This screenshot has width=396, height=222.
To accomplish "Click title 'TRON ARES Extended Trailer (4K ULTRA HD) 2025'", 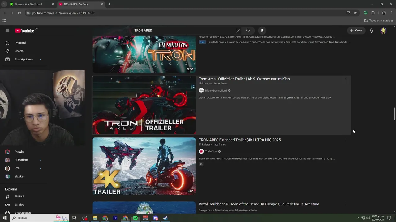I will (239, 140).
